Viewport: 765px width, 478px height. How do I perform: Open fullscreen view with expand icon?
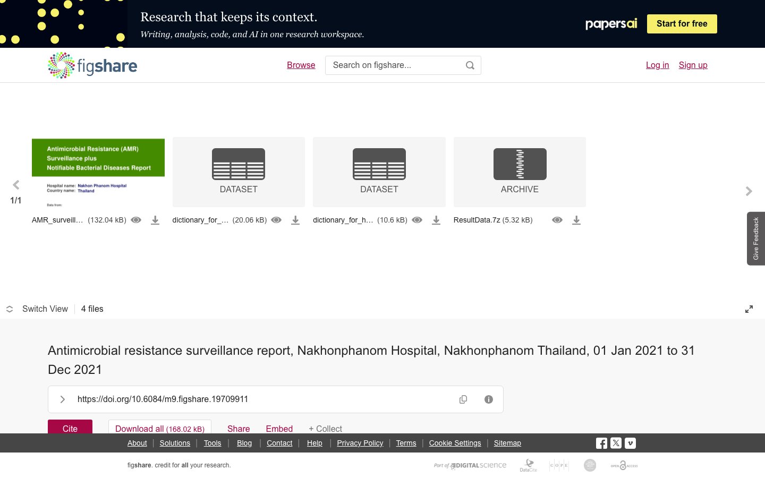coord(749,309)
